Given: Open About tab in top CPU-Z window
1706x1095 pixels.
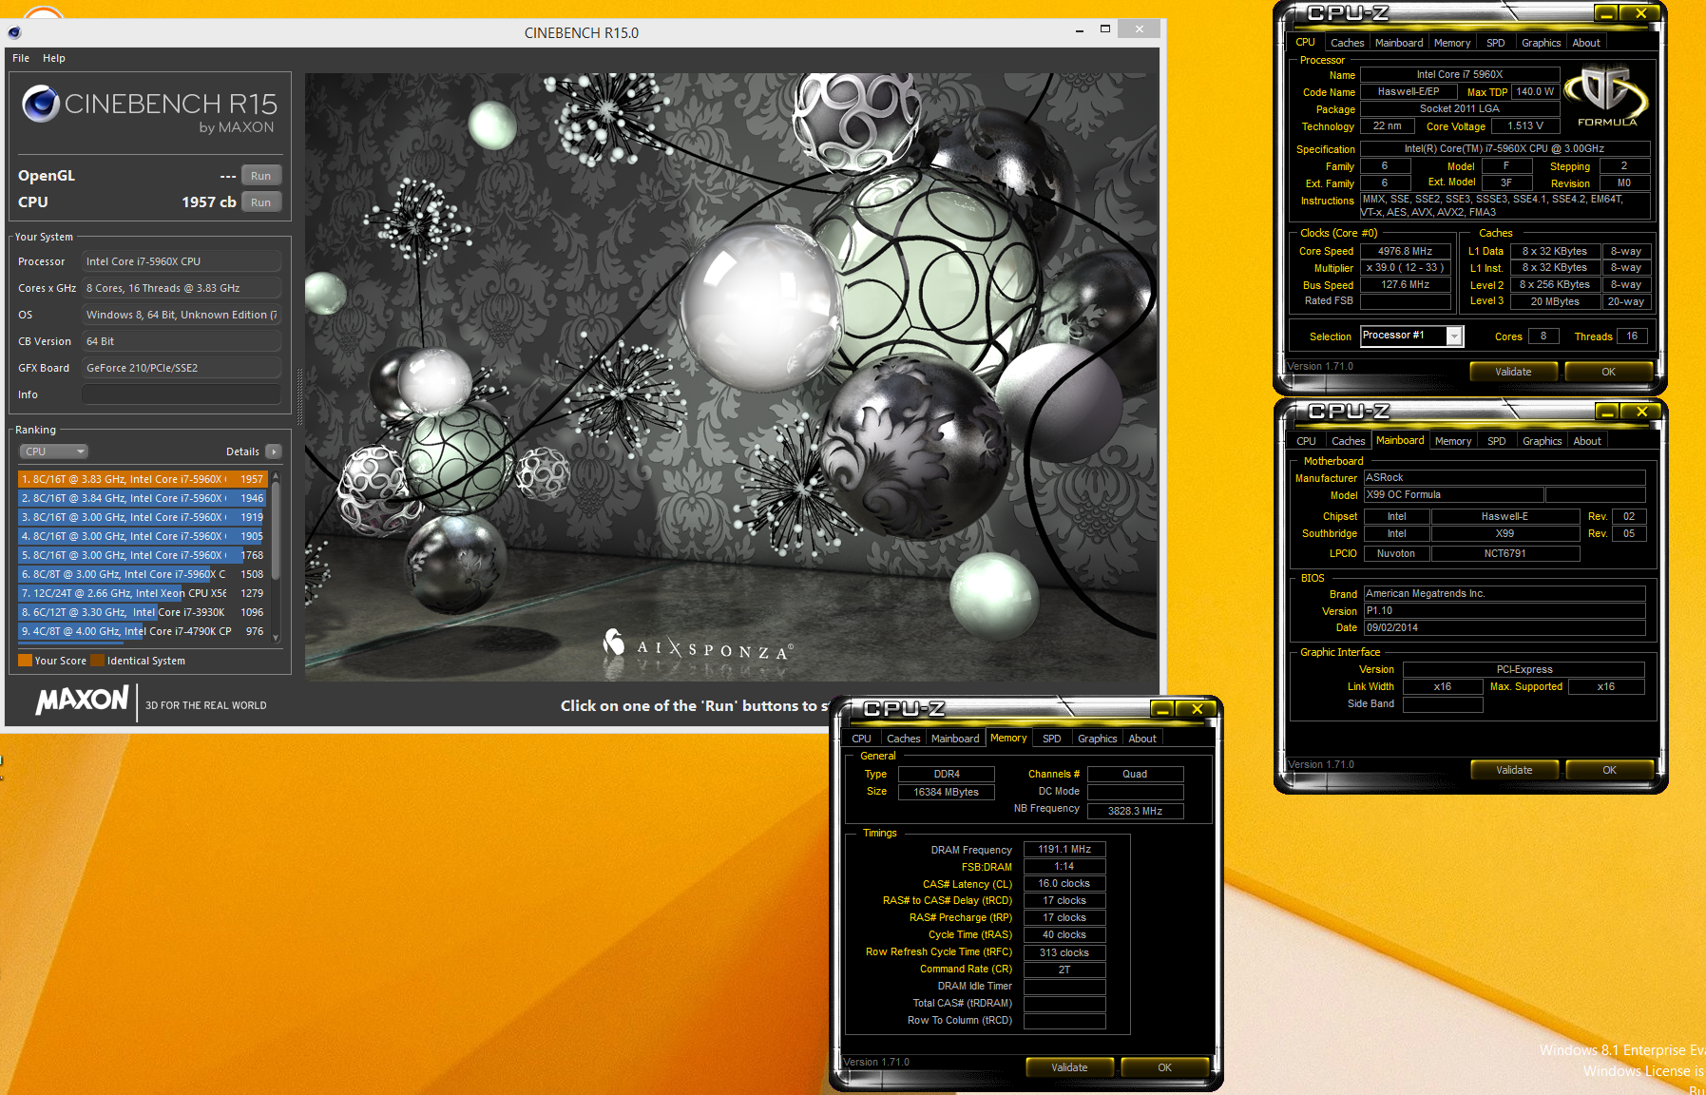Looking at the screenshot, I should [1586, 43].
